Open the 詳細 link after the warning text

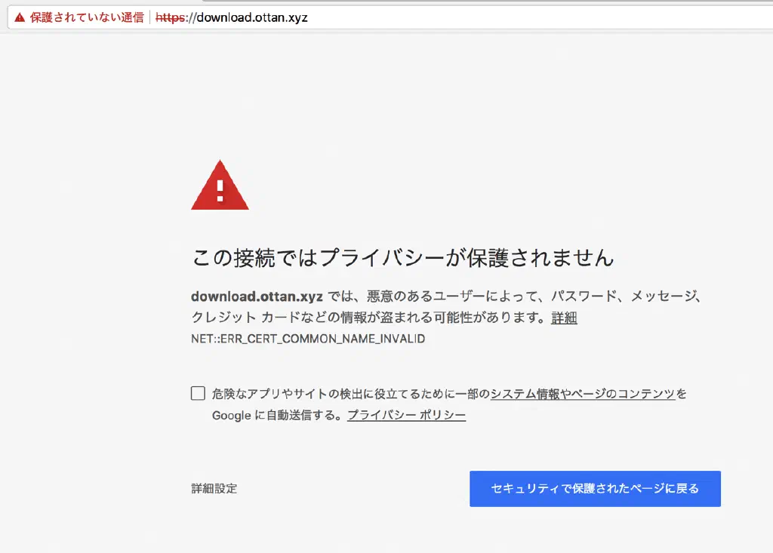pyautogui.click(x=564, y=318)
